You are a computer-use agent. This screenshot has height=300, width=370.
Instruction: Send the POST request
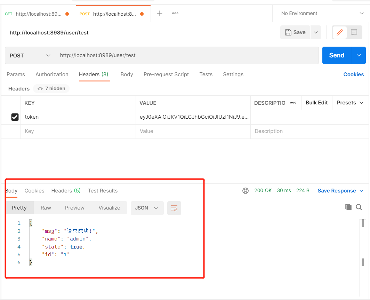pos(337,55)
